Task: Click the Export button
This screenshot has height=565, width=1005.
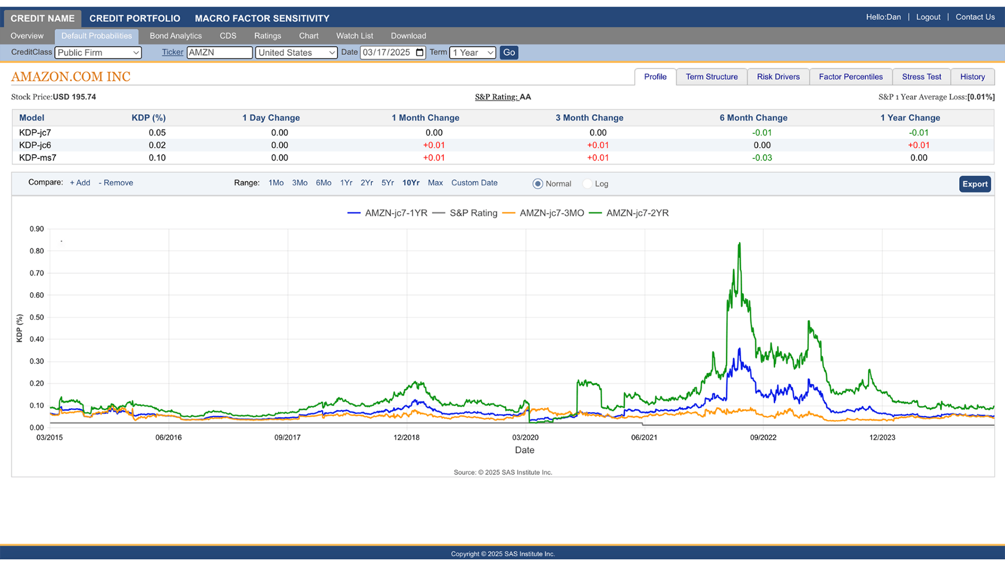Action: point(975,183)
